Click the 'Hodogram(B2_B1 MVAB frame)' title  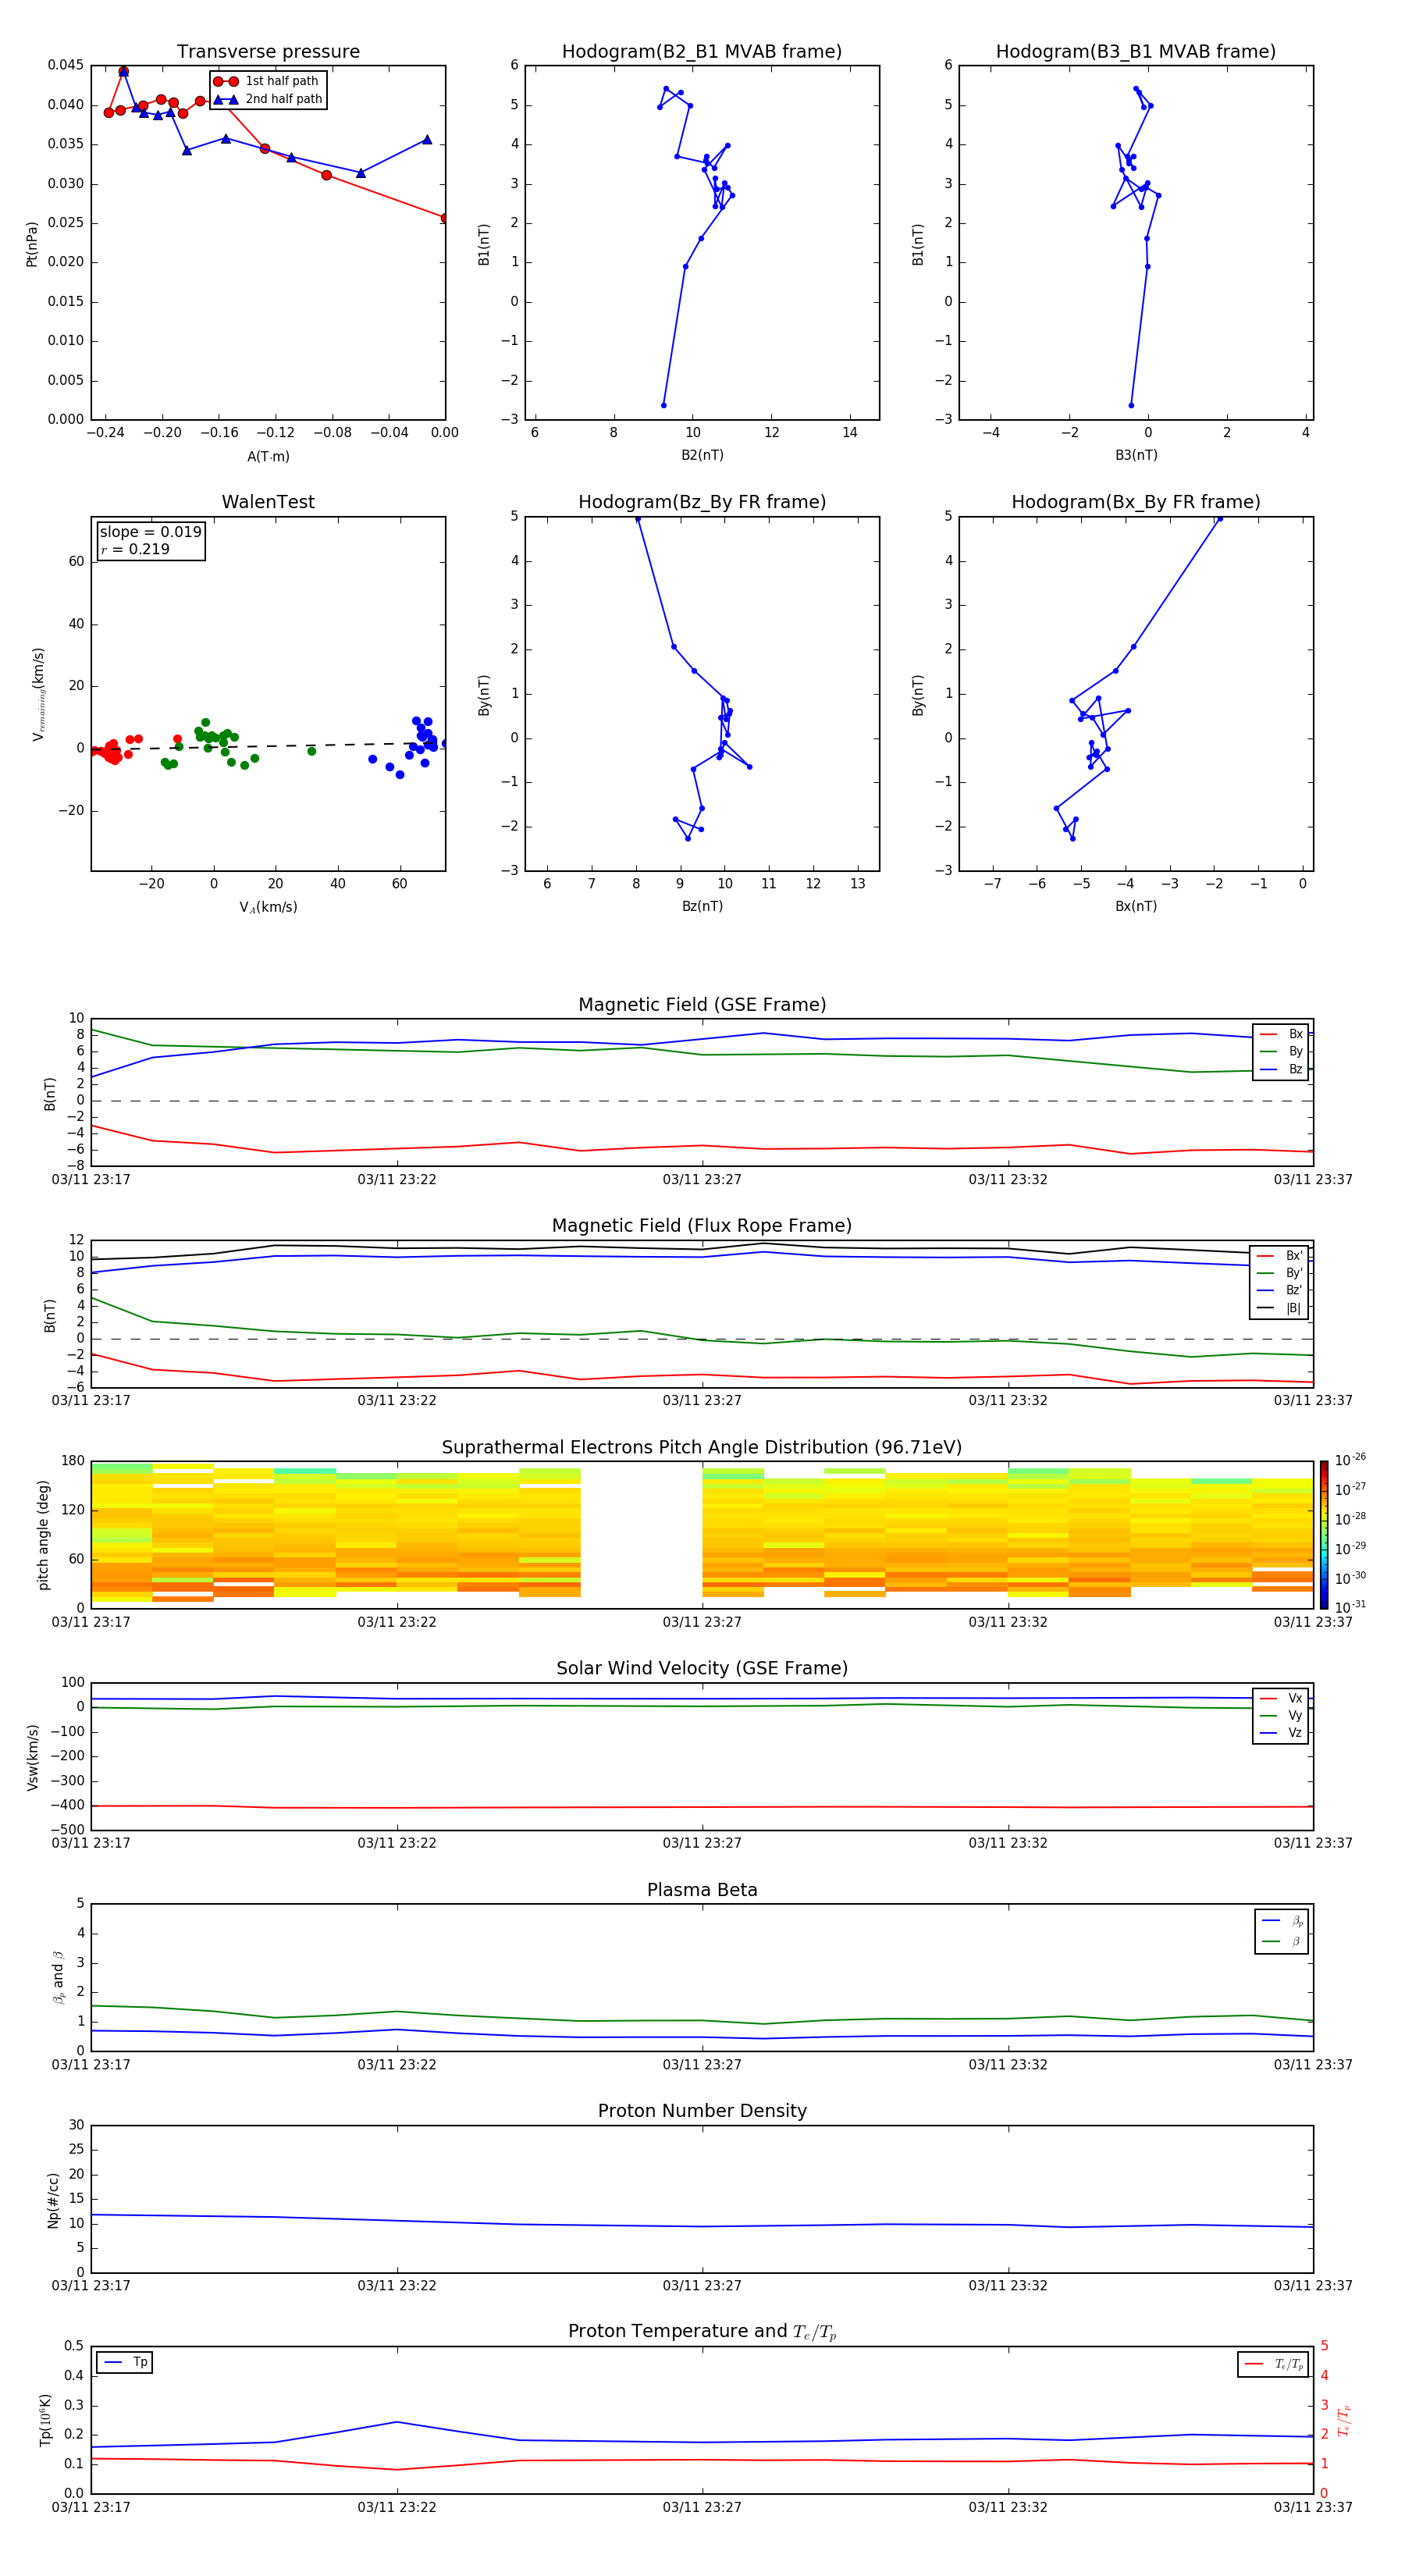coord(702,51)
